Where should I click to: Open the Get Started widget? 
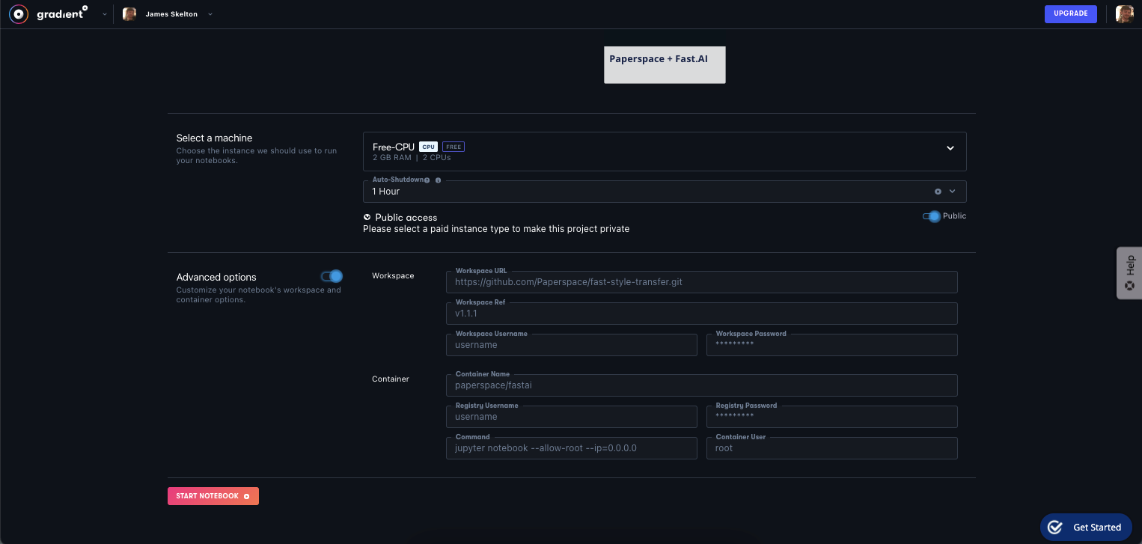1086,527
